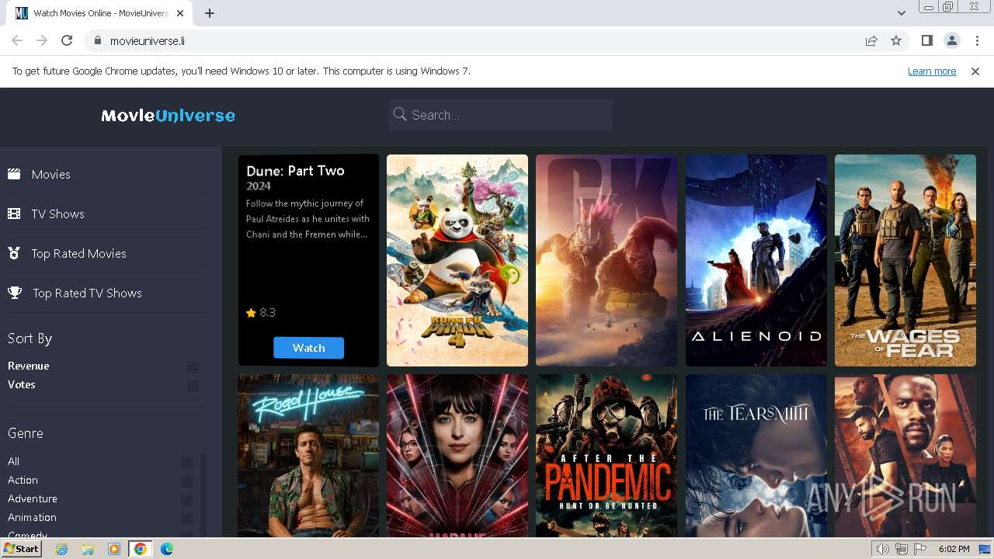This screenshot has width=994, height=559.
Task: Open the tab search dropdown arrow
Action: 901,12
